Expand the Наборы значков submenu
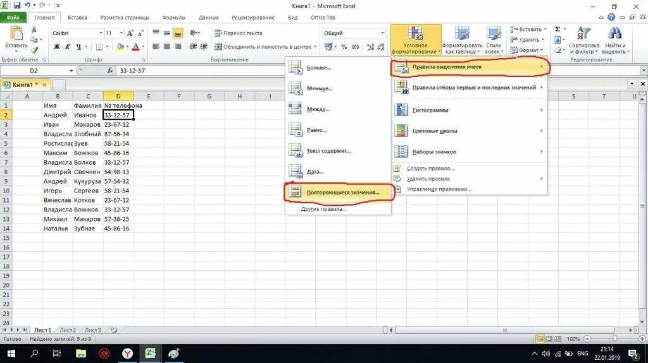The height and width of the screenshot is (363, 648). coord(470,152)
